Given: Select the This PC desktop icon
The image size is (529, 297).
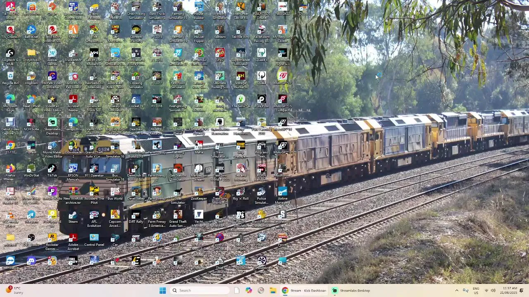Looking at the screenshot, I should (x=283, y=263).
